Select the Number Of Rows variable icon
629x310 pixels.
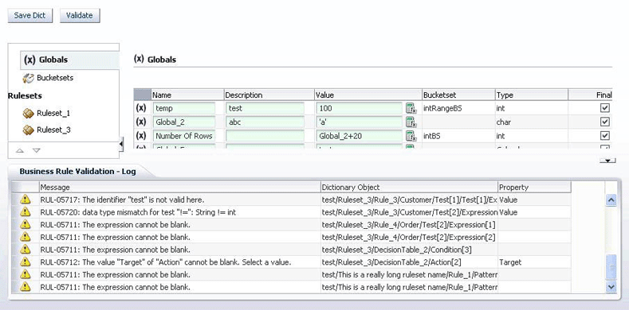(141, 136)
